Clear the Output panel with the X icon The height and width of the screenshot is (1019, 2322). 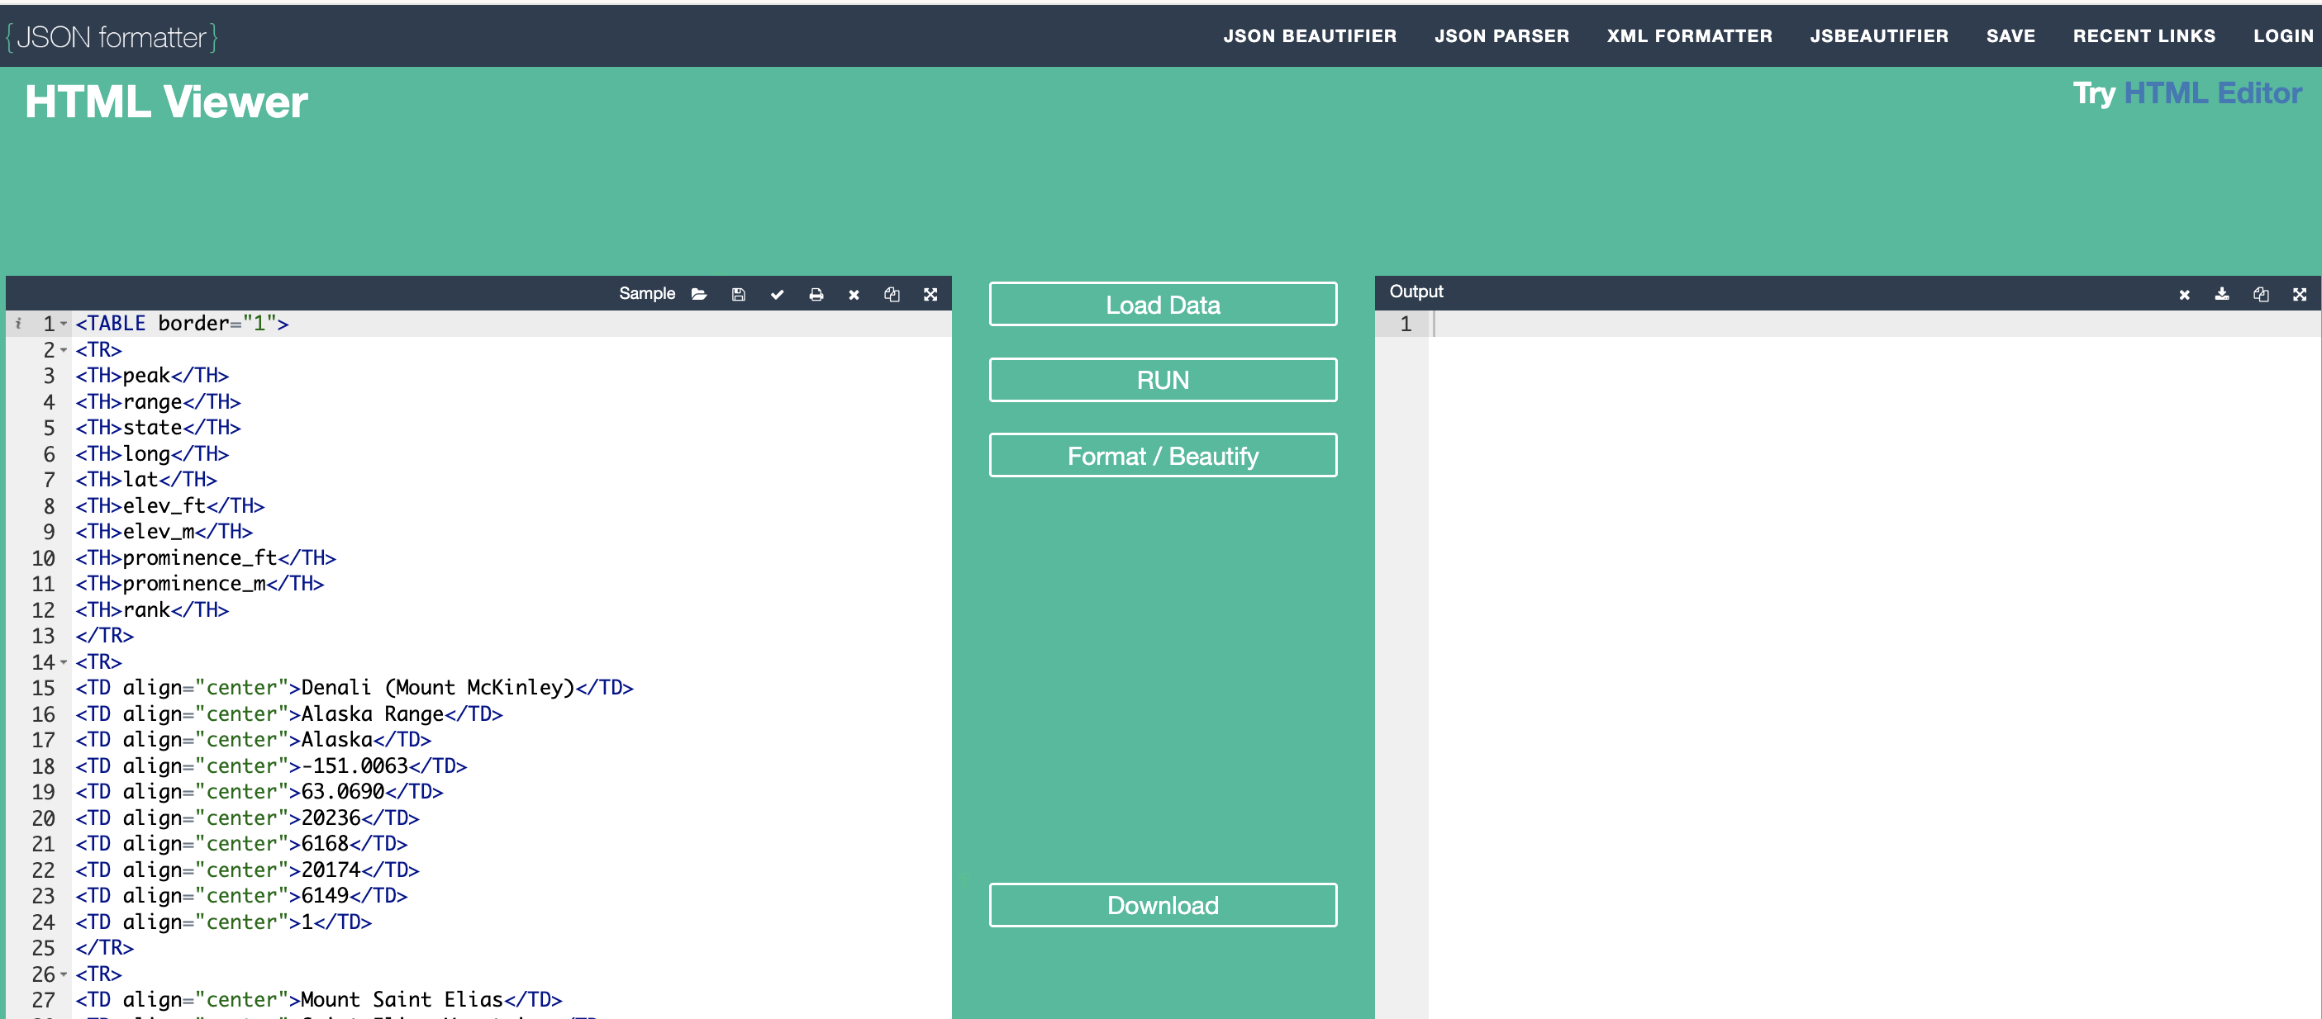point(2183,294)
